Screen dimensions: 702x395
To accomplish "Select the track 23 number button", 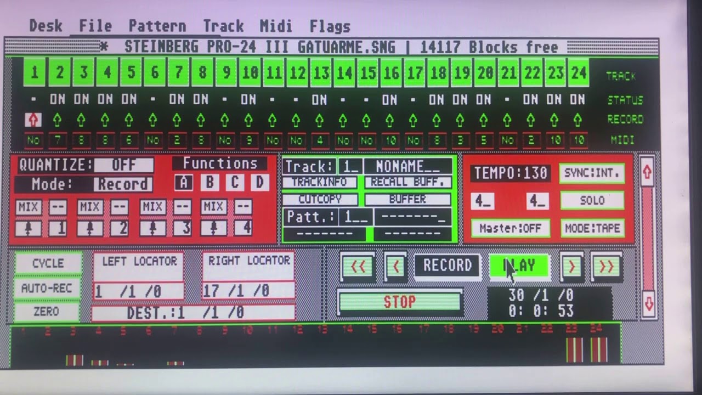I will pyautogui.click(x=556, y=73).
